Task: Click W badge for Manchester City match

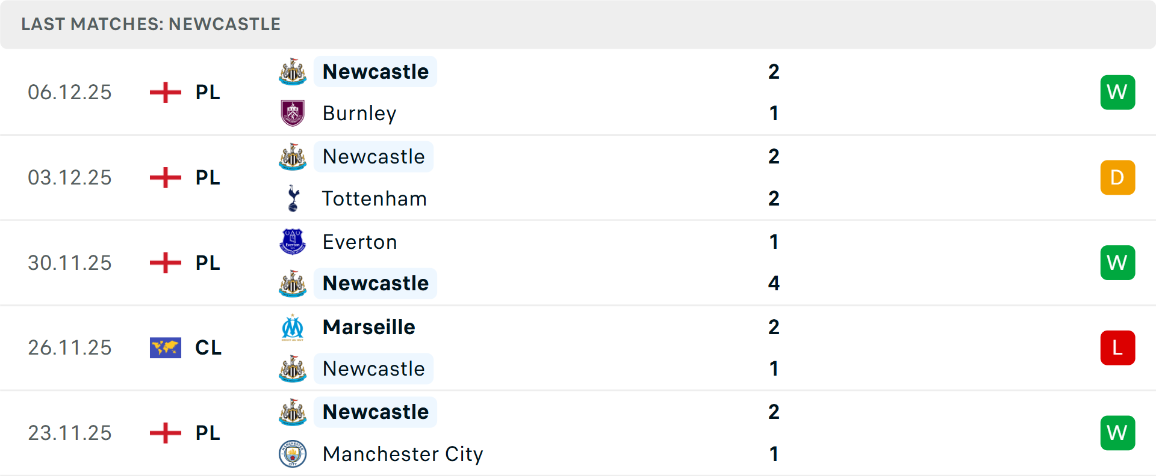Action: coord(1117,433)
